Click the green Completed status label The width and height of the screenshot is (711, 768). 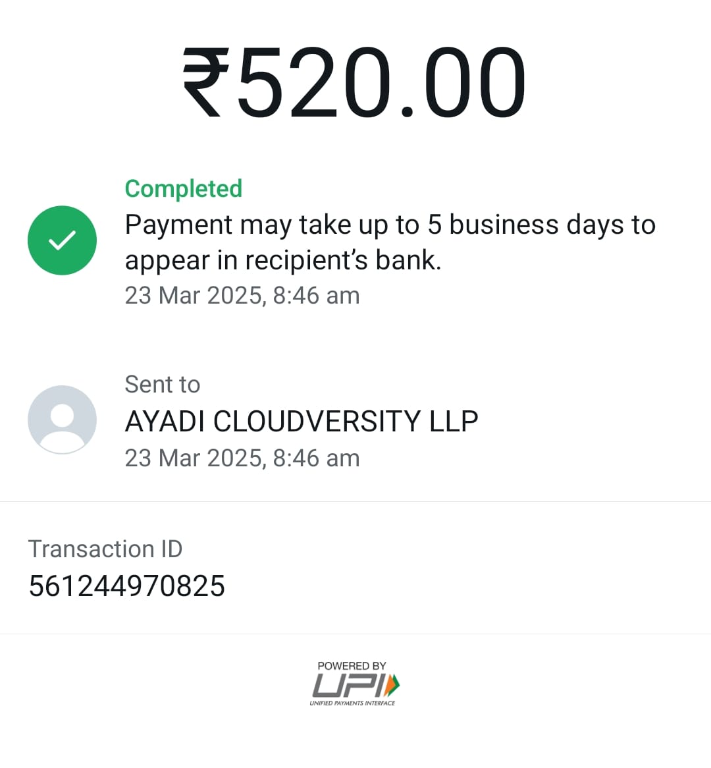tap(184, 188)
